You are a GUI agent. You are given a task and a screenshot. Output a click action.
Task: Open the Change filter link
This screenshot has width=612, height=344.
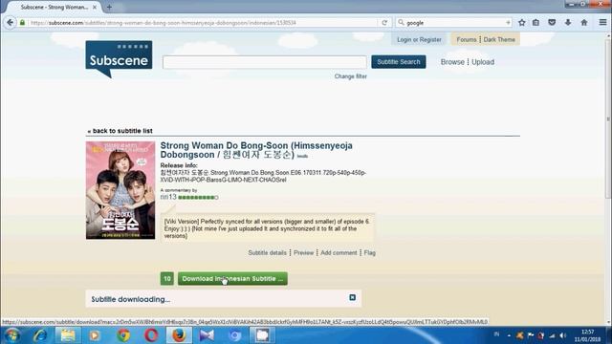(x=351, y=76)
